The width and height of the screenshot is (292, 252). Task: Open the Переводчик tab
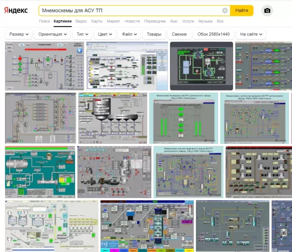pyautogui.click(x=155, y=21)
